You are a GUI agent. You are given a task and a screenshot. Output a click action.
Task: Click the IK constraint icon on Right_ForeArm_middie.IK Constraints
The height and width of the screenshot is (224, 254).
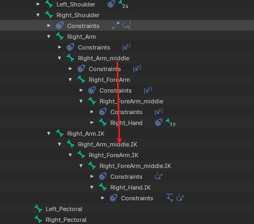pyautogui.click(x=159, y=177)
